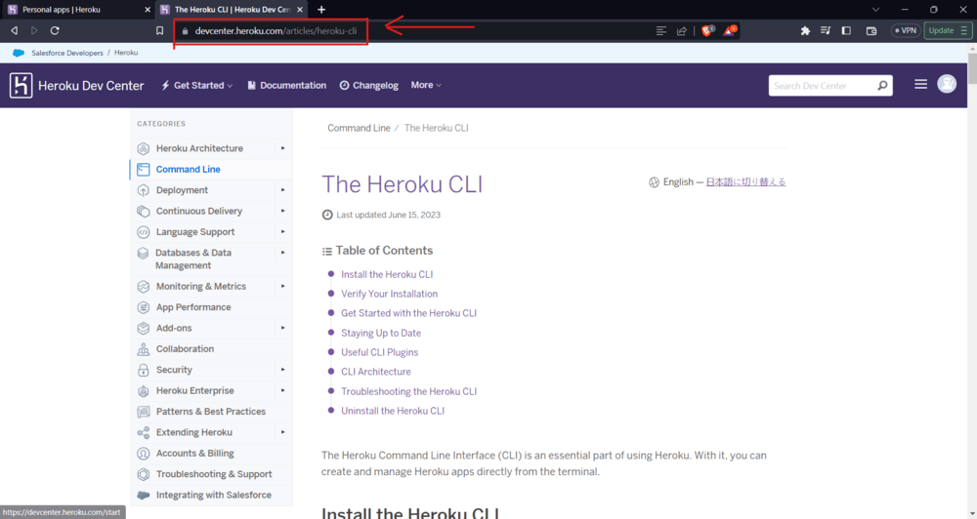Open the Changelog menu item
The width and height of the screenshot is (977, 519).
pos(369,85)
